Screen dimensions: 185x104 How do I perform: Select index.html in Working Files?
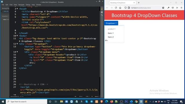click(6, 11)
